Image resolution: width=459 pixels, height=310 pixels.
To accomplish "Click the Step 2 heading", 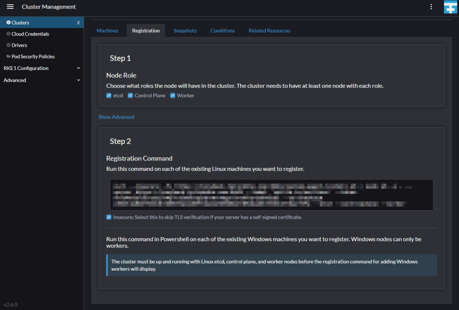I will [x=120, y=141].
